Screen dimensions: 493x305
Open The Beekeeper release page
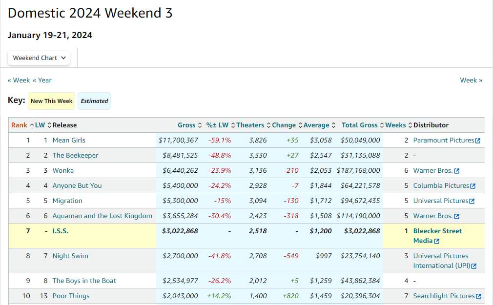click(75, 155)
